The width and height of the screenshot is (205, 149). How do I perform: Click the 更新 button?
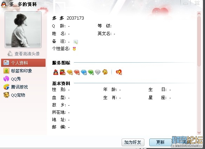pos(160,142)
